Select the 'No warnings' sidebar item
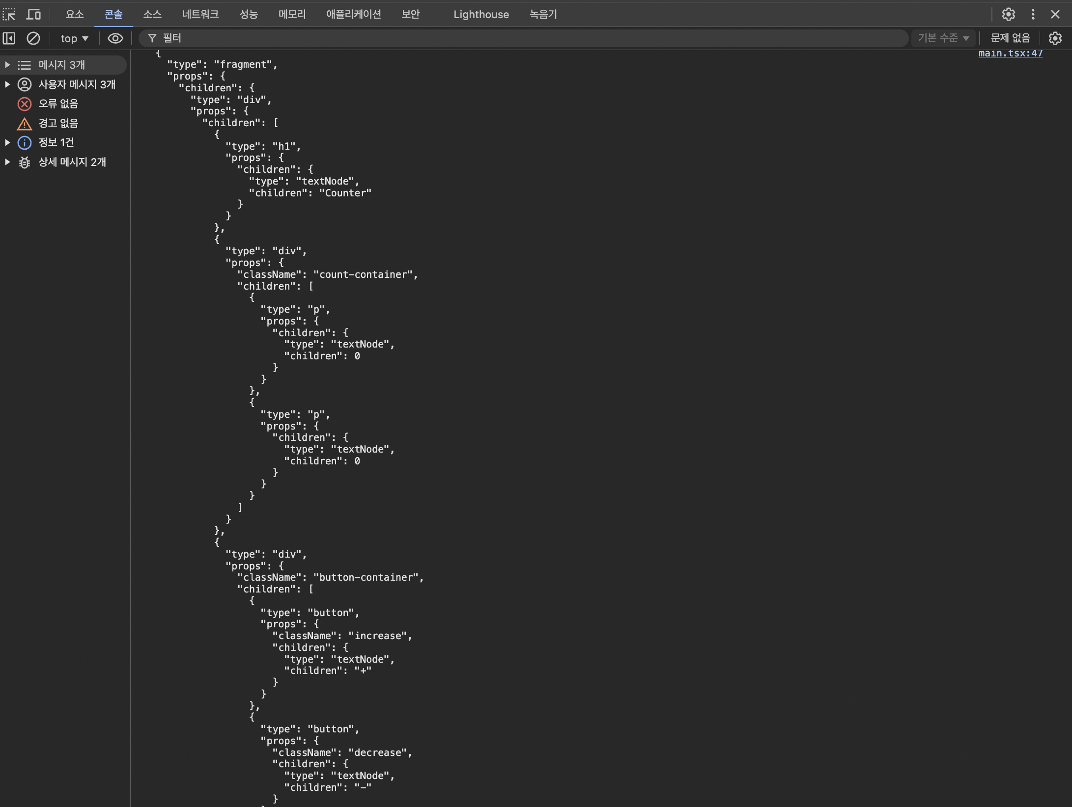1072x807 pixels. click(x=58, y=123)
